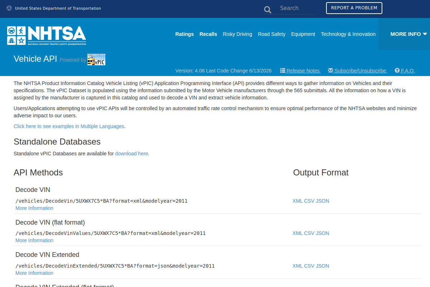430x287 pixels.
Task: Open XML output for Decode VIN
Action: [x=298, y=201]
